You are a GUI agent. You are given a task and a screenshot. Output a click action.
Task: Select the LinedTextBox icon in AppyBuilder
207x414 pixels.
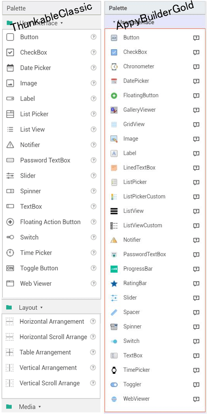[x=114, y=168]
